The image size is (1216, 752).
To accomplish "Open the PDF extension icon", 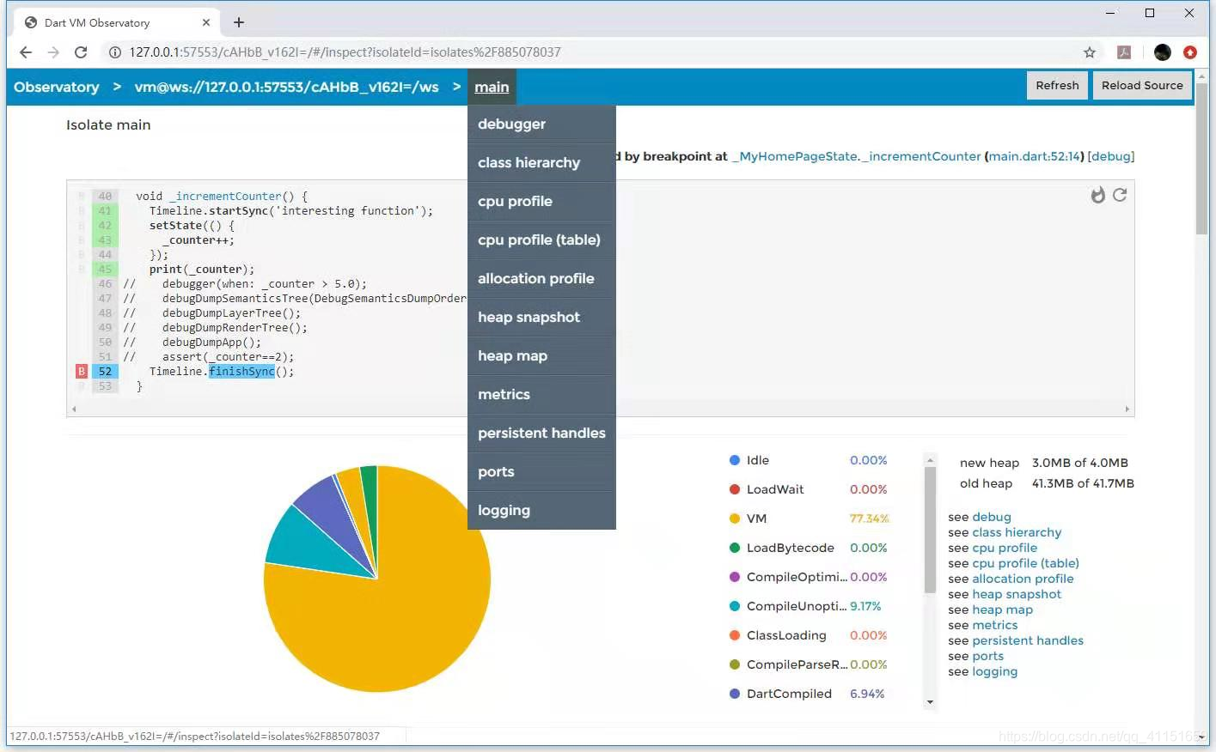I will 1124,52.
